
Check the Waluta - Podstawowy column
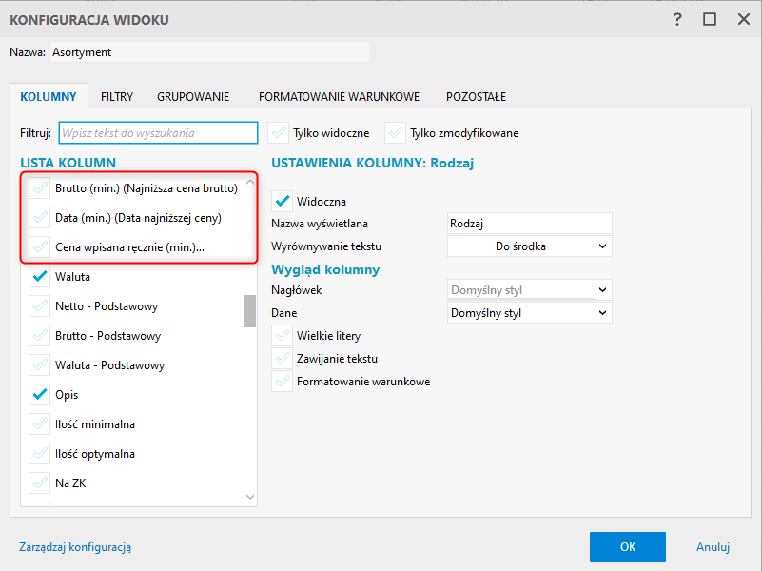pos(39,364)
